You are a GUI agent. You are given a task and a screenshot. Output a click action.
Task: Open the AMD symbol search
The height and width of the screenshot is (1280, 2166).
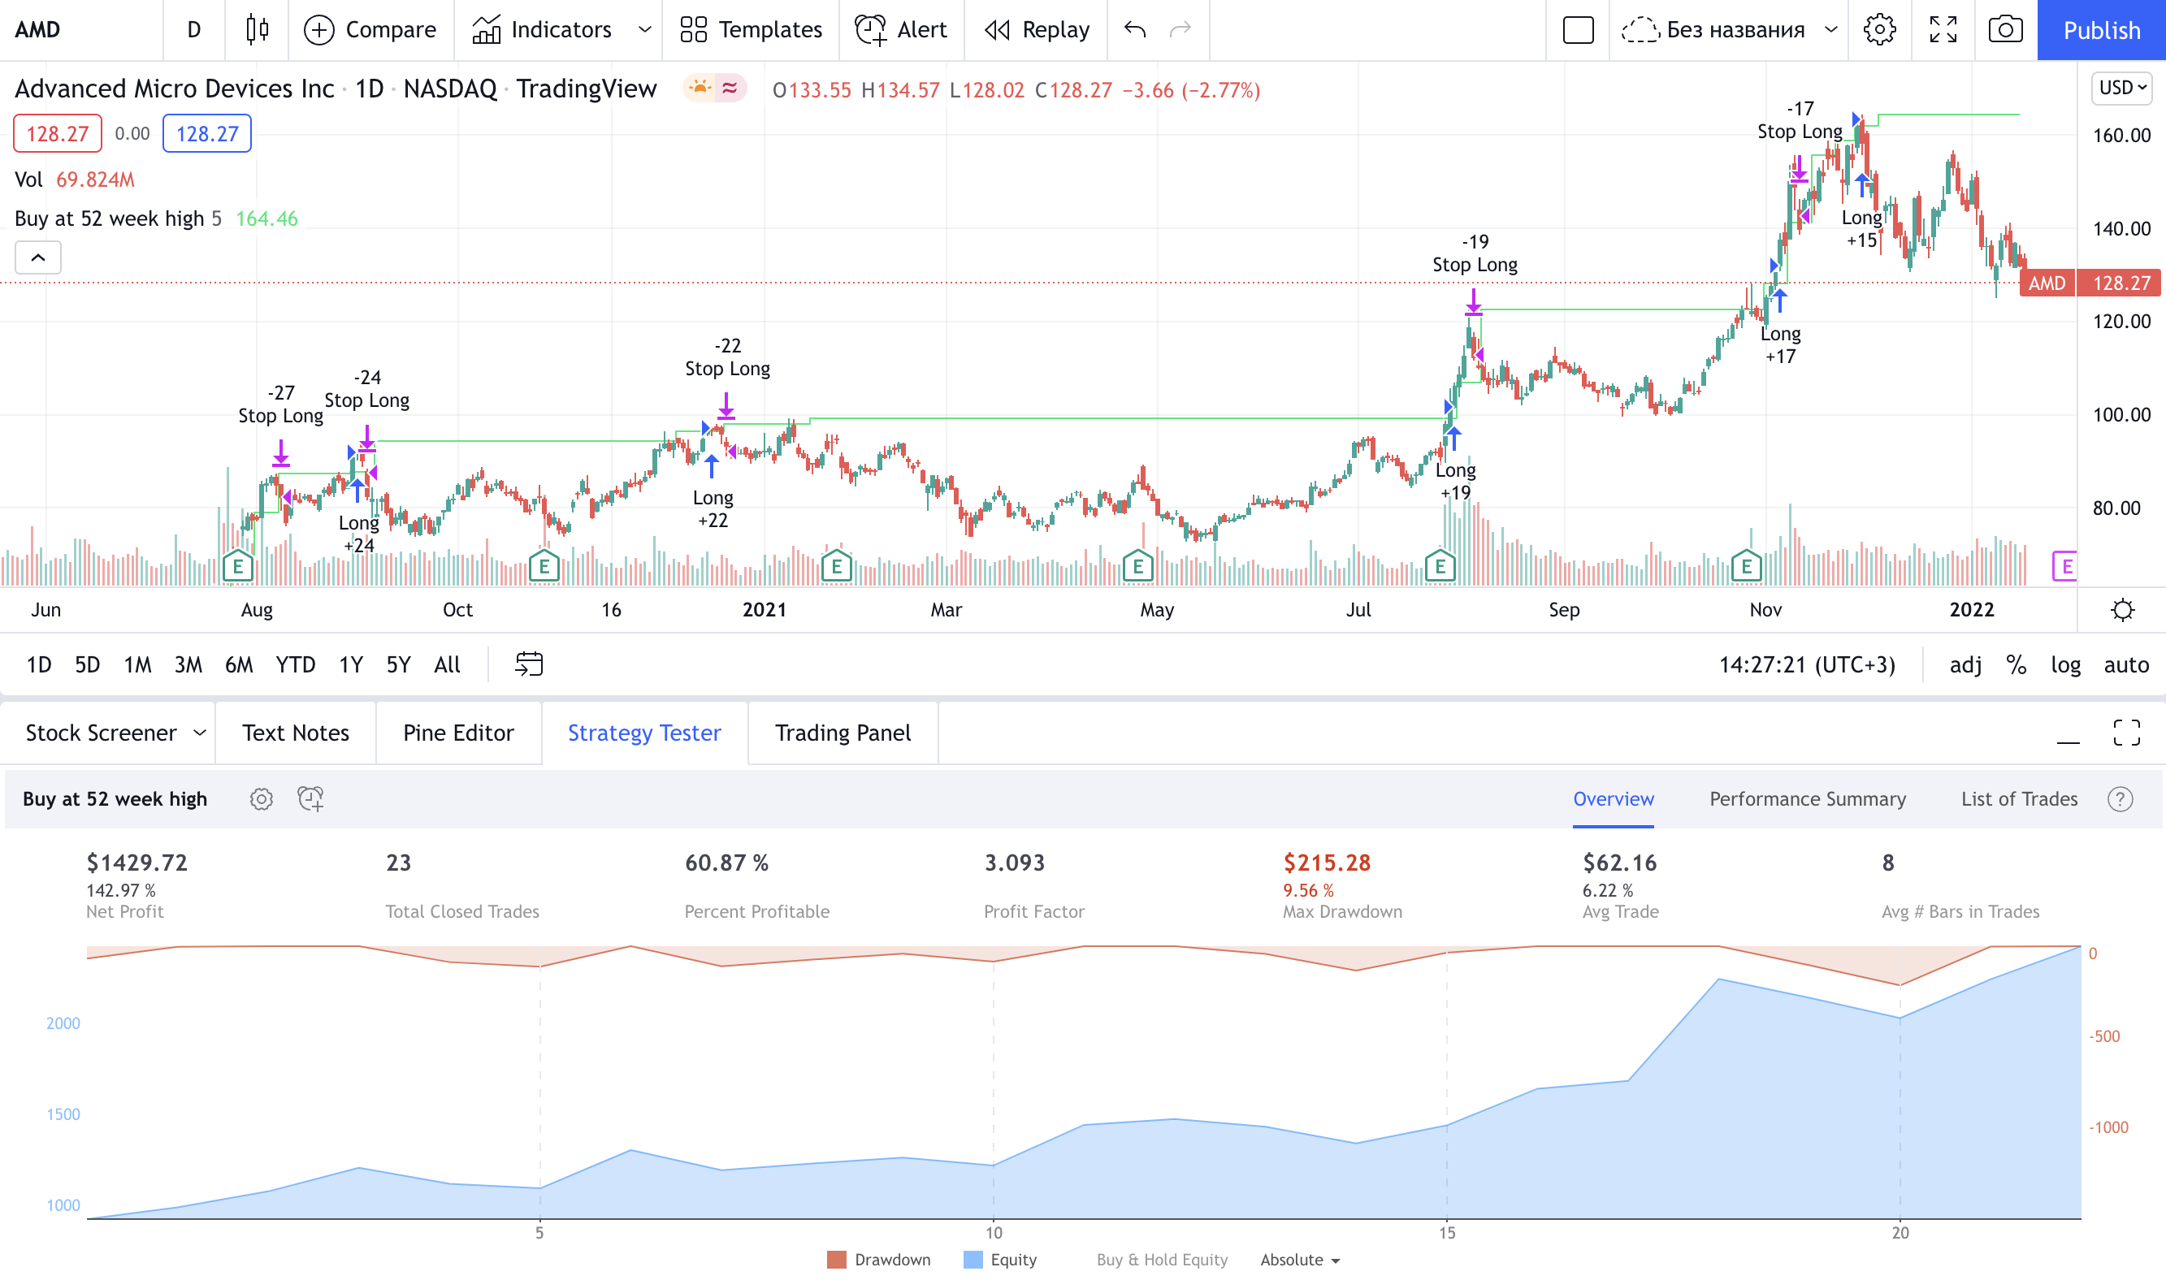[x=38, y=30]
